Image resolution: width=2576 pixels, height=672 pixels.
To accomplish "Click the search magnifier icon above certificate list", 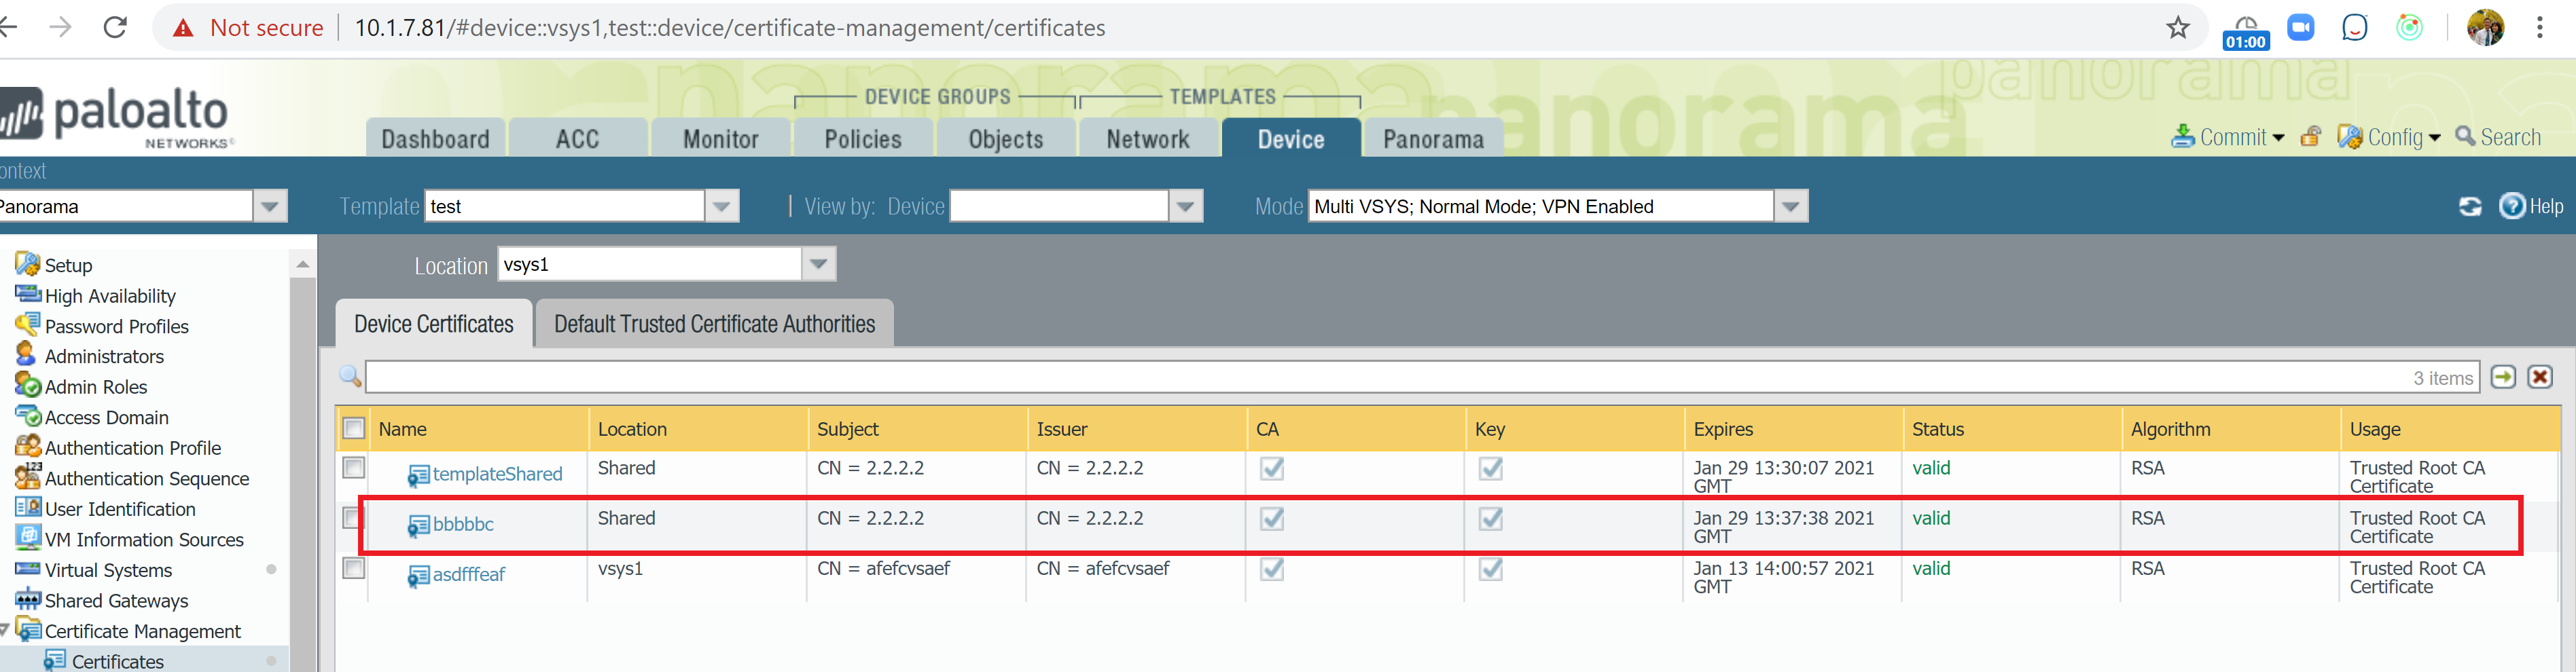I will (349, 377).
